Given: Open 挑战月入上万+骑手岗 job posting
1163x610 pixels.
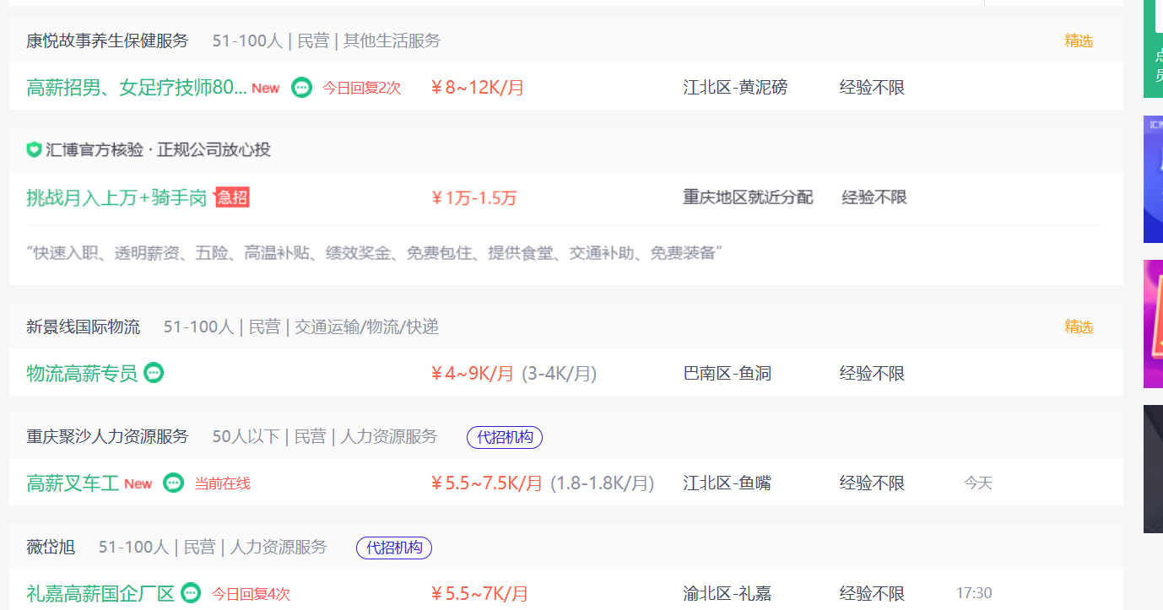Looking at the screenshot, I should coord(116,197).
